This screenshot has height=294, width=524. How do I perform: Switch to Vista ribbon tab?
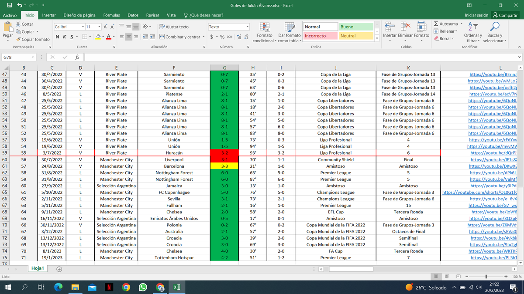172,15
